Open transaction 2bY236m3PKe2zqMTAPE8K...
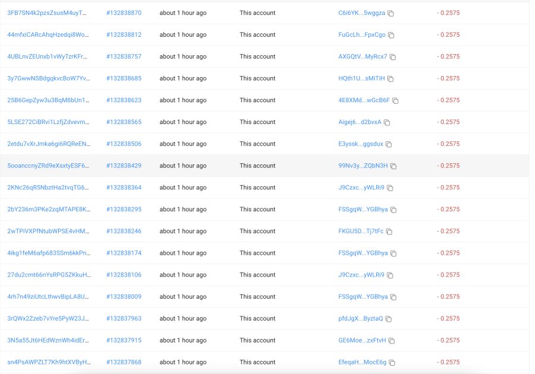The width and height of the screenshot is (535, 374). tap(49, 210)
